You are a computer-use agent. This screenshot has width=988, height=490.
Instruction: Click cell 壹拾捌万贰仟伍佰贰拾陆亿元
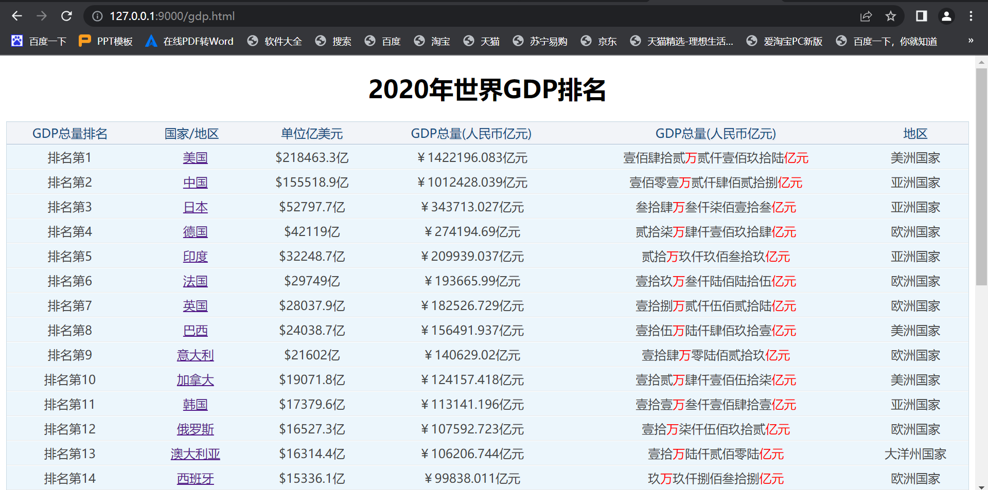(716, 306)
